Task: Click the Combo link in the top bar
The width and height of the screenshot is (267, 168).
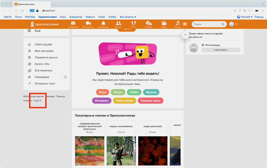Action: click(x=112, y=17)
